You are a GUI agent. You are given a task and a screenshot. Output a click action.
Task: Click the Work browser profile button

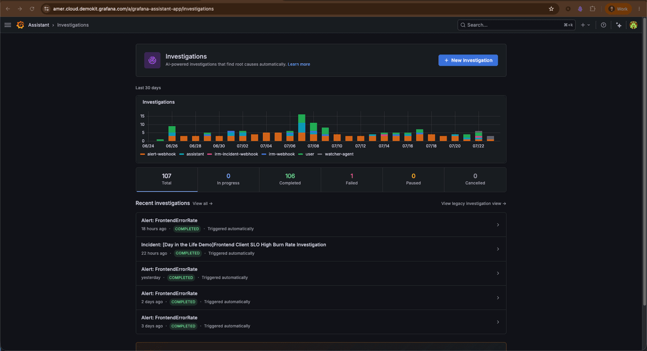(618, 8)
